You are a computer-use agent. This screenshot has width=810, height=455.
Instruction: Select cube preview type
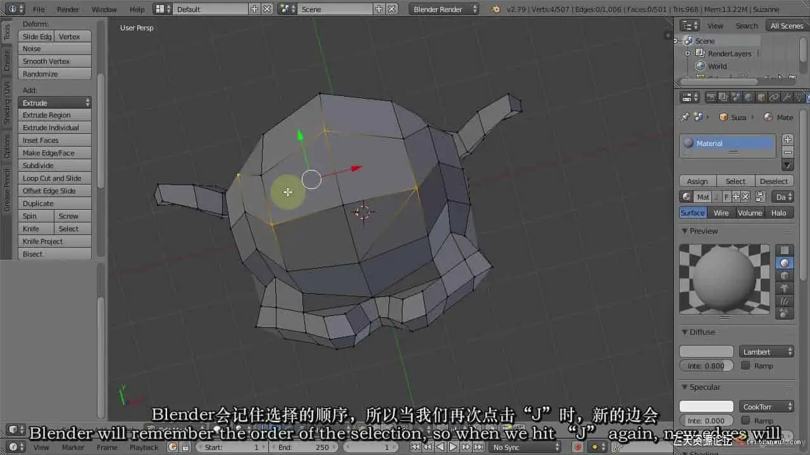click(x=785, y=276)
